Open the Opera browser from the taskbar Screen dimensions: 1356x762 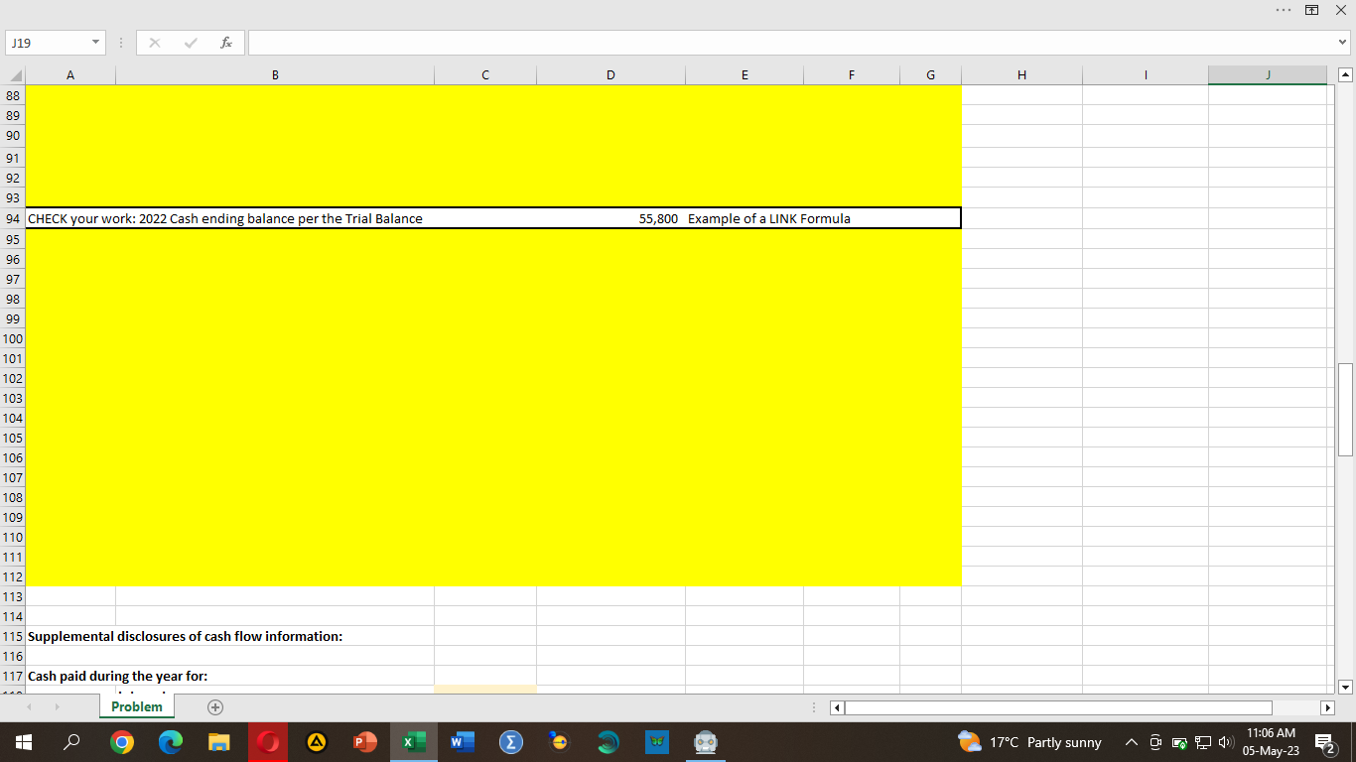coord(267,741)
